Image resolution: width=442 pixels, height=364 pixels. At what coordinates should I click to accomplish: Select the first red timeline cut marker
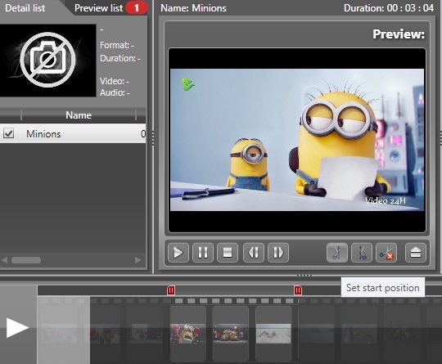[x=171, y=290]
